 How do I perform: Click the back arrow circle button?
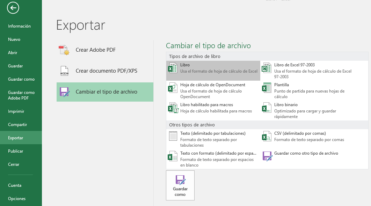coord(13,8)
